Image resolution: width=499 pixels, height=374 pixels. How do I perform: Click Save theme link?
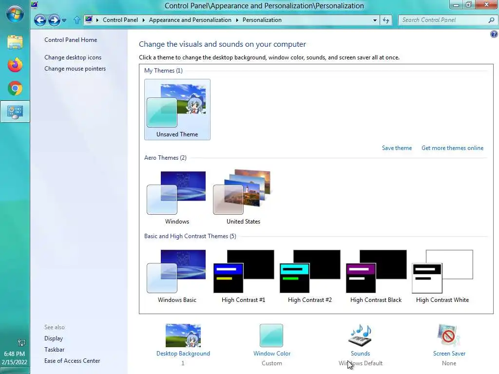click(x=397, y=148)
